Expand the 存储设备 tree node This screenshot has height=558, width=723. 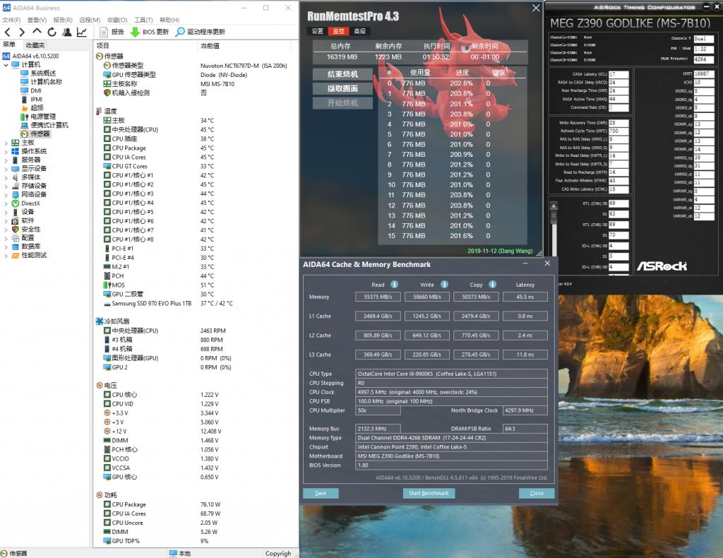pos(6,186)
